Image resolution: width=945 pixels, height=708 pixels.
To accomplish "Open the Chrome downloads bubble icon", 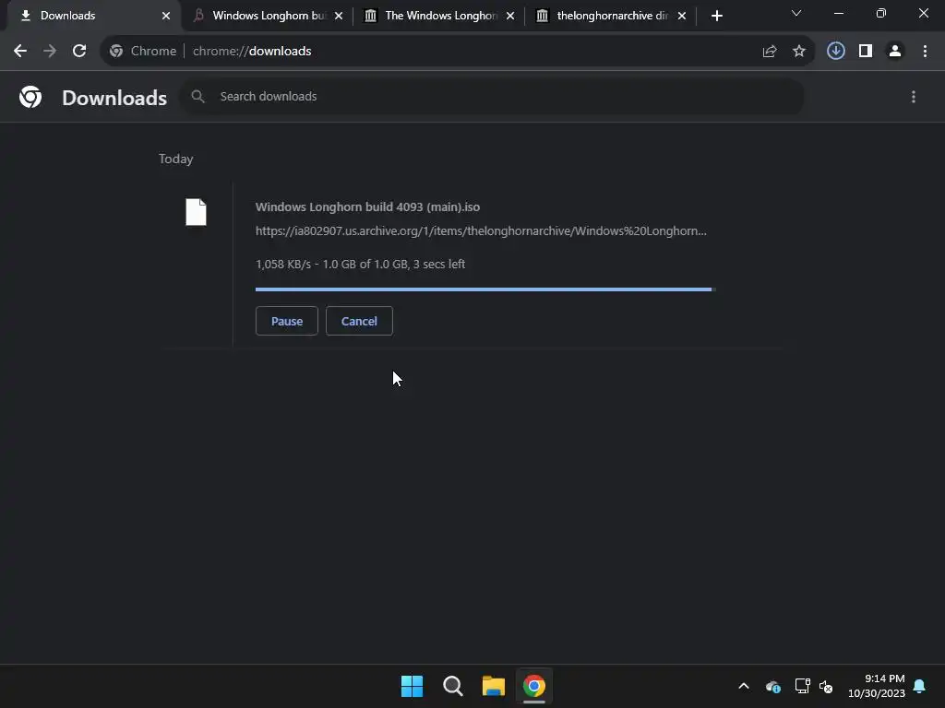I will coord(836,52).
